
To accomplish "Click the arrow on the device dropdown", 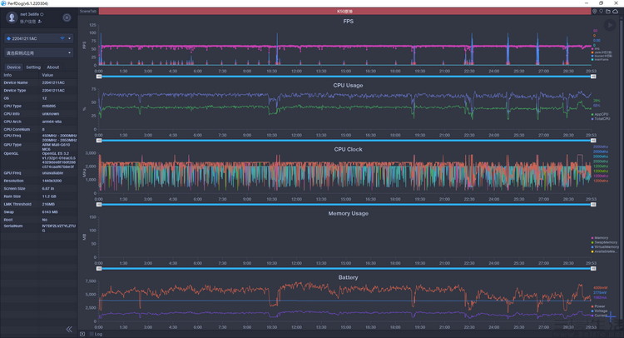I will 69,38.
